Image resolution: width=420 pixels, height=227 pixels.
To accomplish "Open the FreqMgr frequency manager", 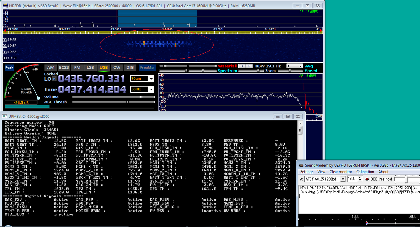I will (147, 67).
